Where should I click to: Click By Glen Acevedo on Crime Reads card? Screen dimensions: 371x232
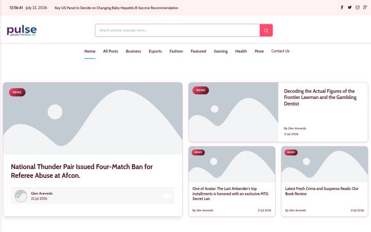click(x=296, y=210)
